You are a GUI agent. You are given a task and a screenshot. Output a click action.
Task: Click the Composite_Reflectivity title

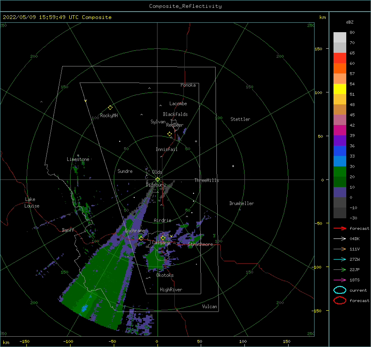[x=185, y=6]
